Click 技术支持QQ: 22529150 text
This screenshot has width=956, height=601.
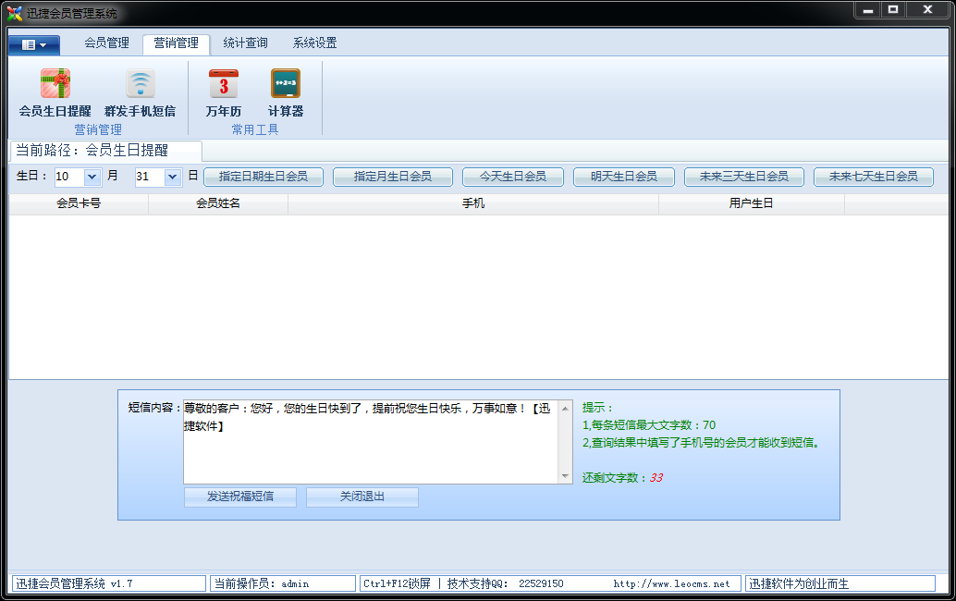coord(505,584)
